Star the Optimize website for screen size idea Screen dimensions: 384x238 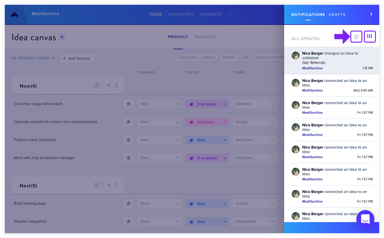pyautogui.click(x=129, y=122)
